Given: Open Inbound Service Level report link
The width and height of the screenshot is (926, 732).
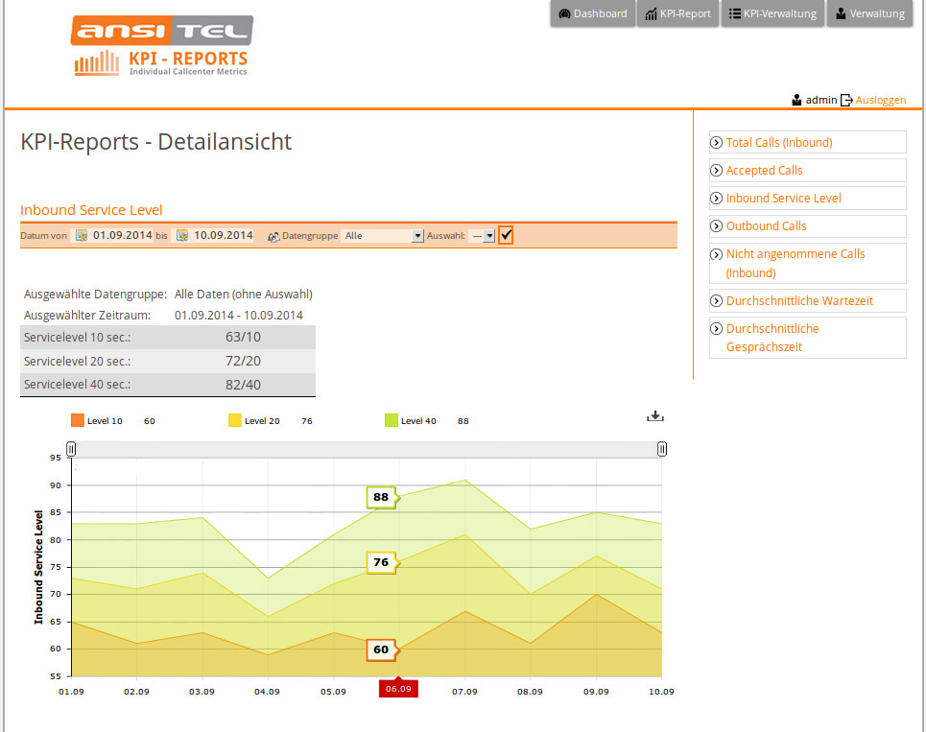Looking at the screenshot, I should (x=783, y=199).
